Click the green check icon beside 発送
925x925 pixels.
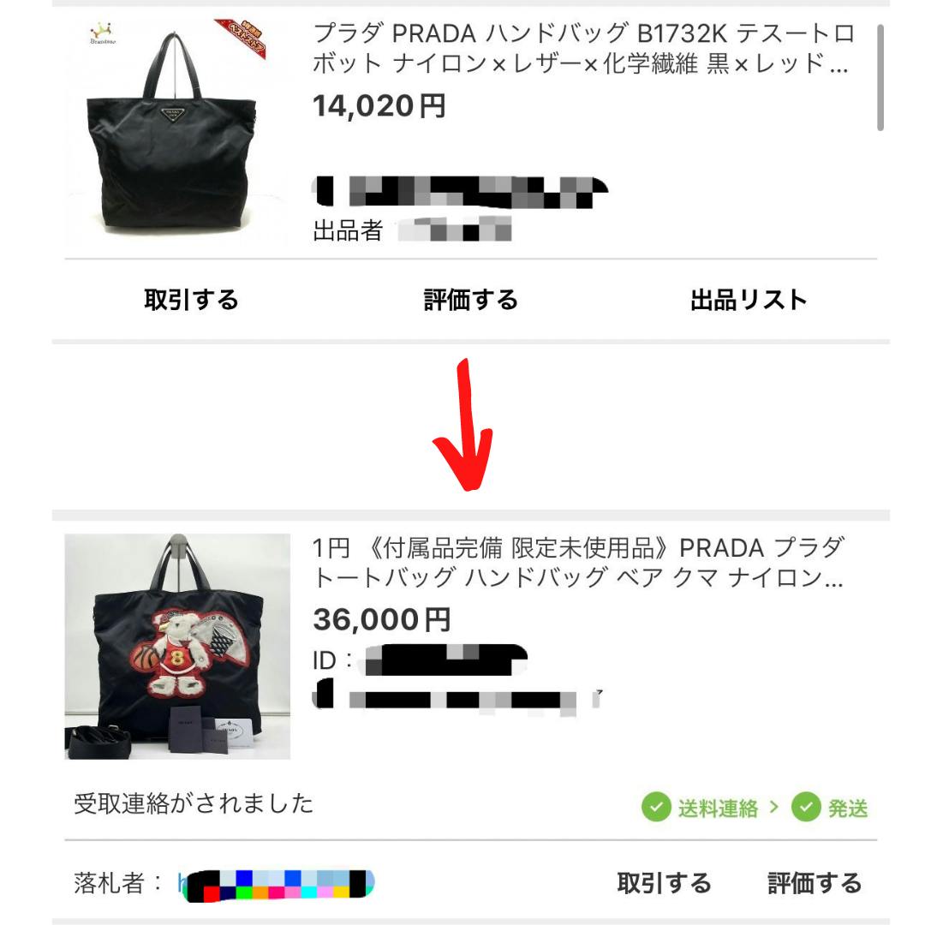(806, 807)
